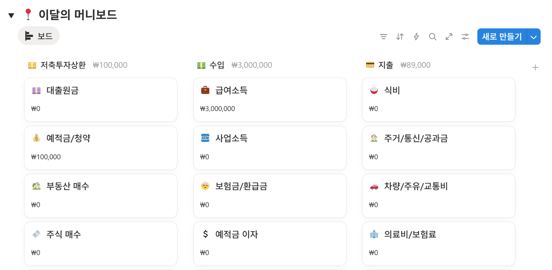The width and height of the screenshot is (552, 270).
Task: Collapse 이달의 머니보드 with the disclosure triangle
Action: pyautogui.click(x=11, y=15)
